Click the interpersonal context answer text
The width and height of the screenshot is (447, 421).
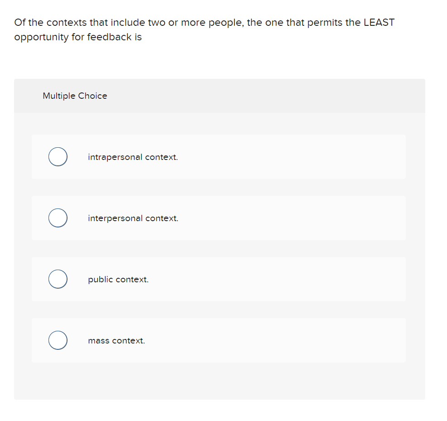[x=132, y=218]
